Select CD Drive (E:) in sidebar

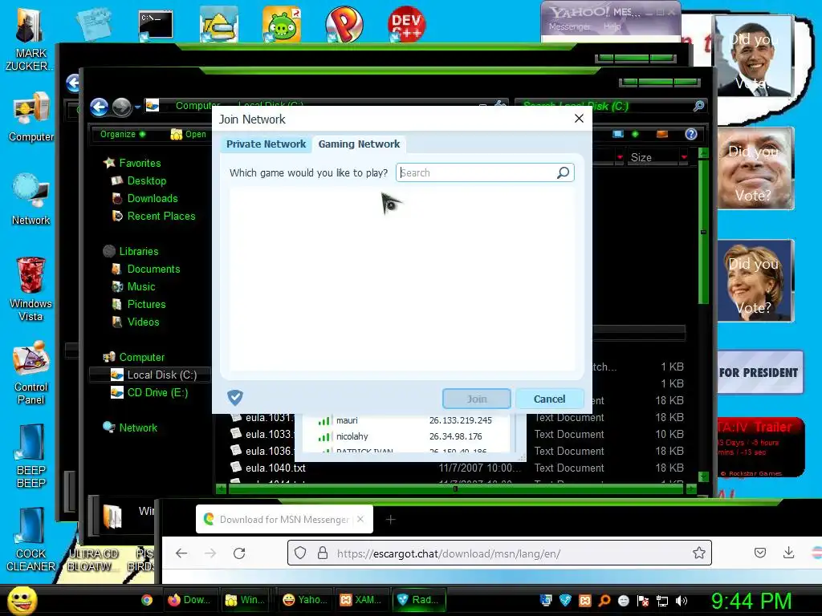point(157,393)
